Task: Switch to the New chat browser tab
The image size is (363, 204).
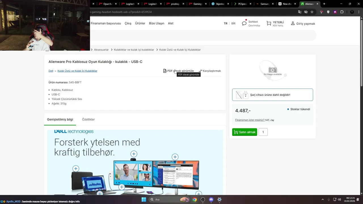Action: click(x=287, y=4)
